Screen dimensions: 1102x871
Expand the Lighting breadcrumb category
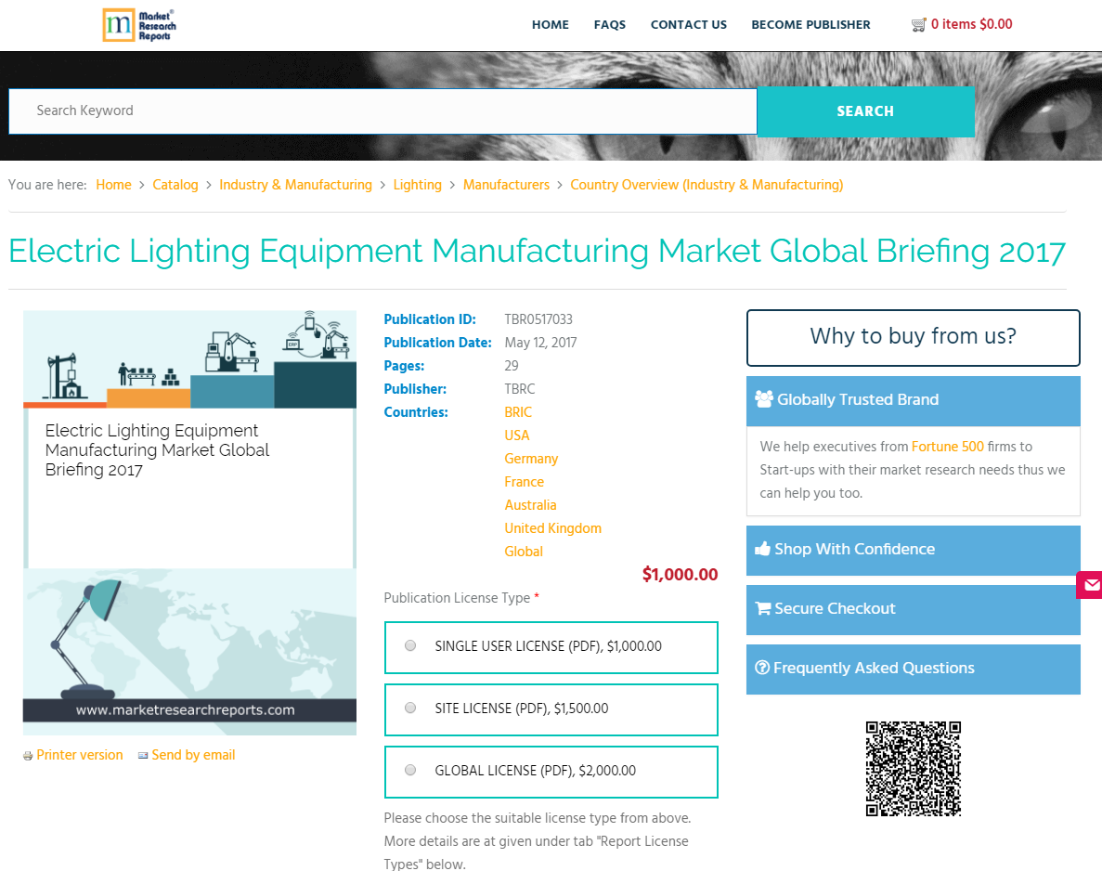tap(417, 185)
